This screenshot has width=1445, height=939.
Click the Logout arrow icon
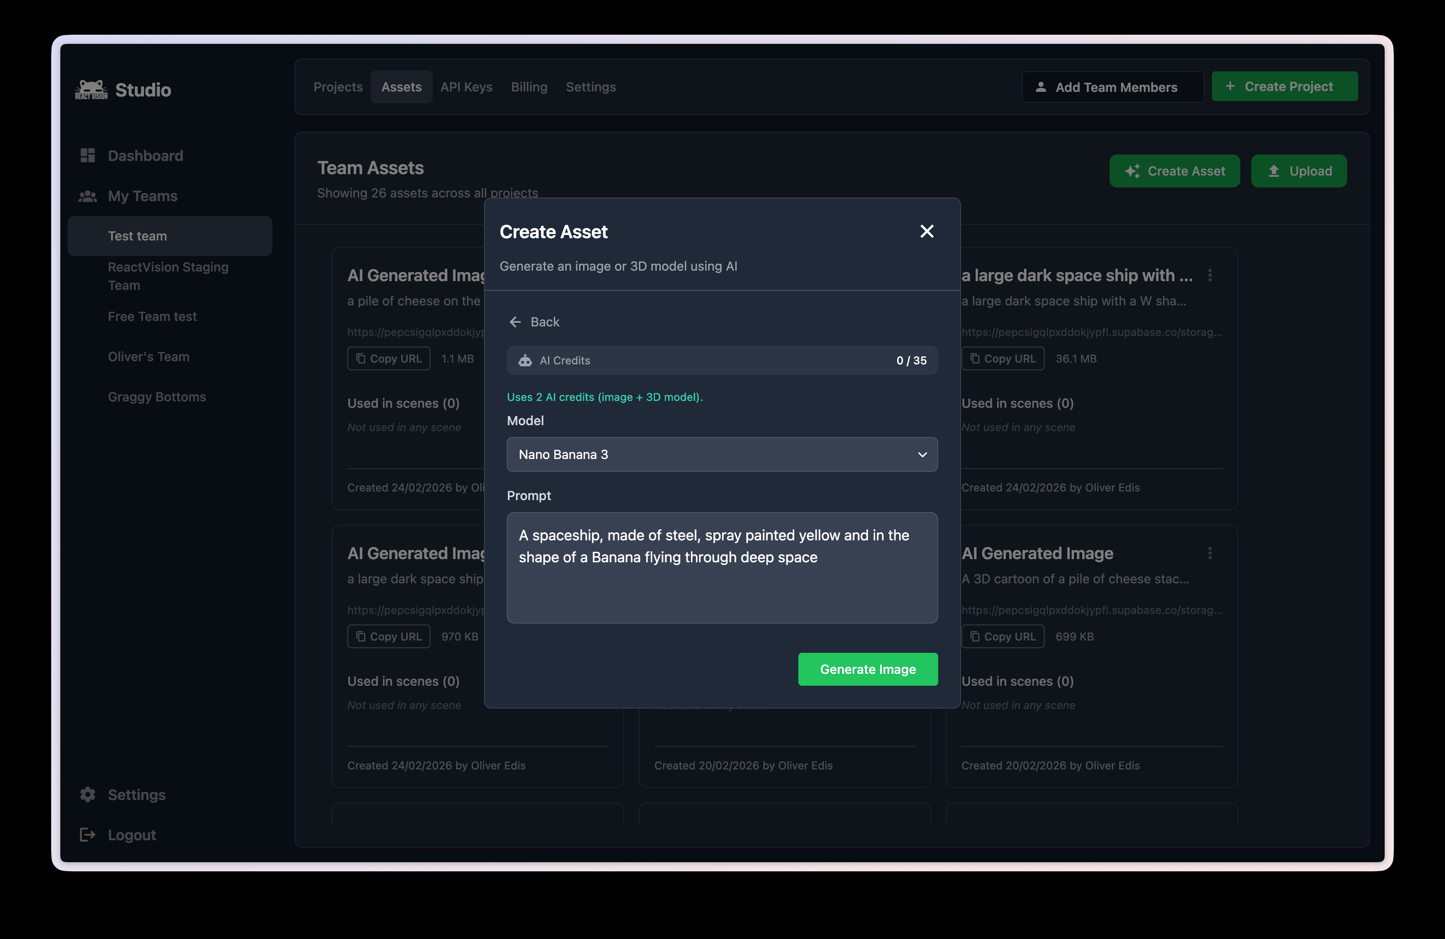click(x=87, y=834)
